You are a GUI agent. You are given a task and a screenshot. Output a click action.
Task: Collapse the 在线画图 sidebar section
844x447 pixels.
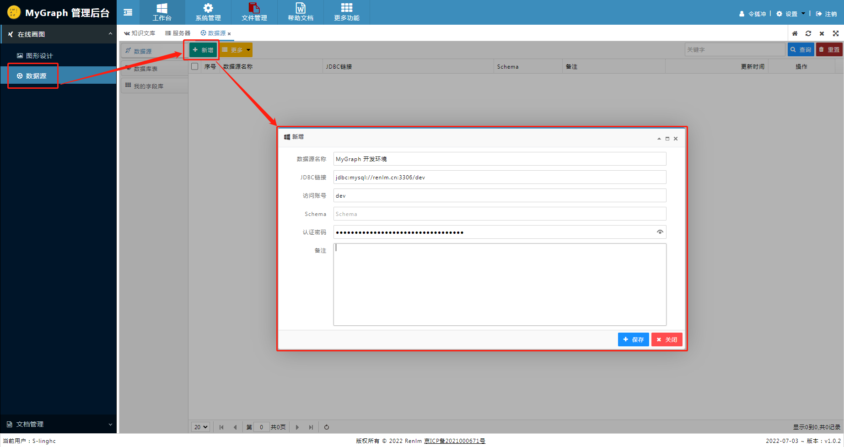coord(59,34)
